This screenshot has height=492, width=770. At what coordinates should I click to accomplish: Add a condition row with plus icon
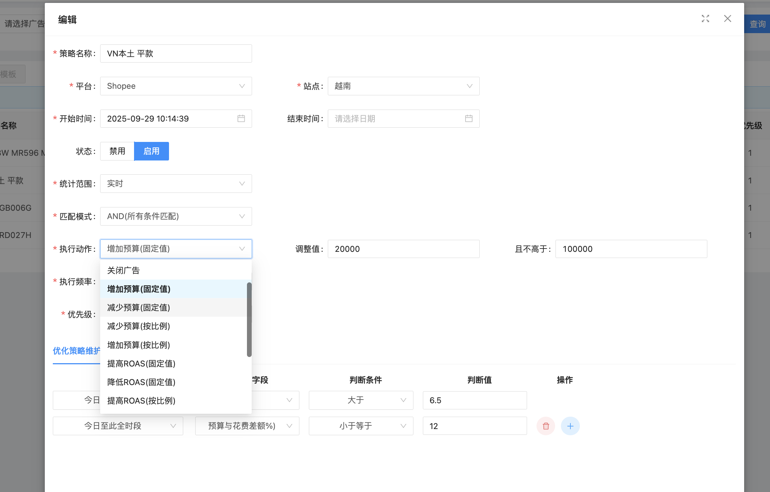[x=570, y=426]
